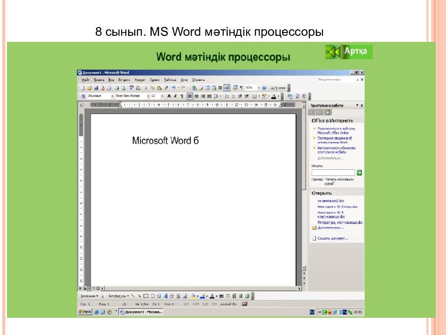Click in the Искать search field
This screenshot has height=335, width=446.
[333, 173]
